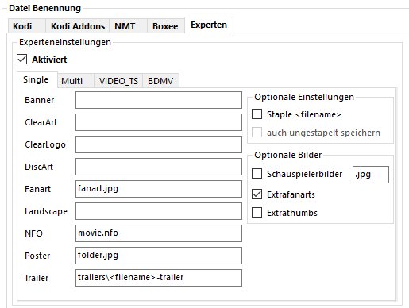Click the Trailer path input field
This screenshot has height=308, width=409.
(x=159, y=278)
